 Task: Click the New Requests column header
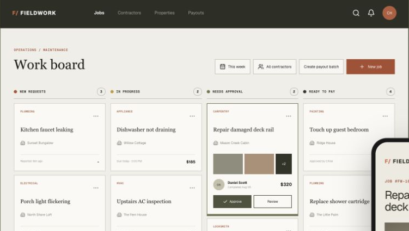pos(33,92)
